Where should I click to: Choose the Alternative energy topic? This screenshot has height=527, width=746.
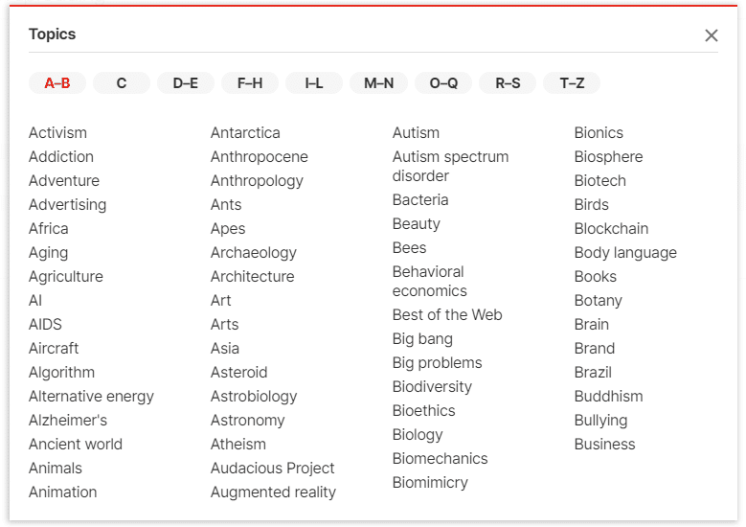coord(91,396)
